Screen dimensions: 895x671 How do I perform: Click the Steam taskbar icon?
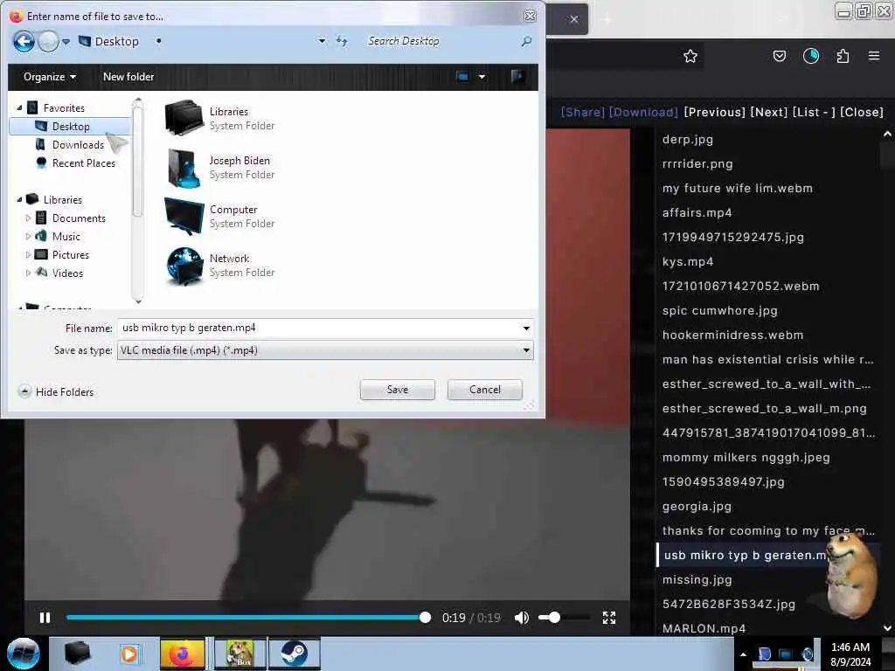point(294,654)
